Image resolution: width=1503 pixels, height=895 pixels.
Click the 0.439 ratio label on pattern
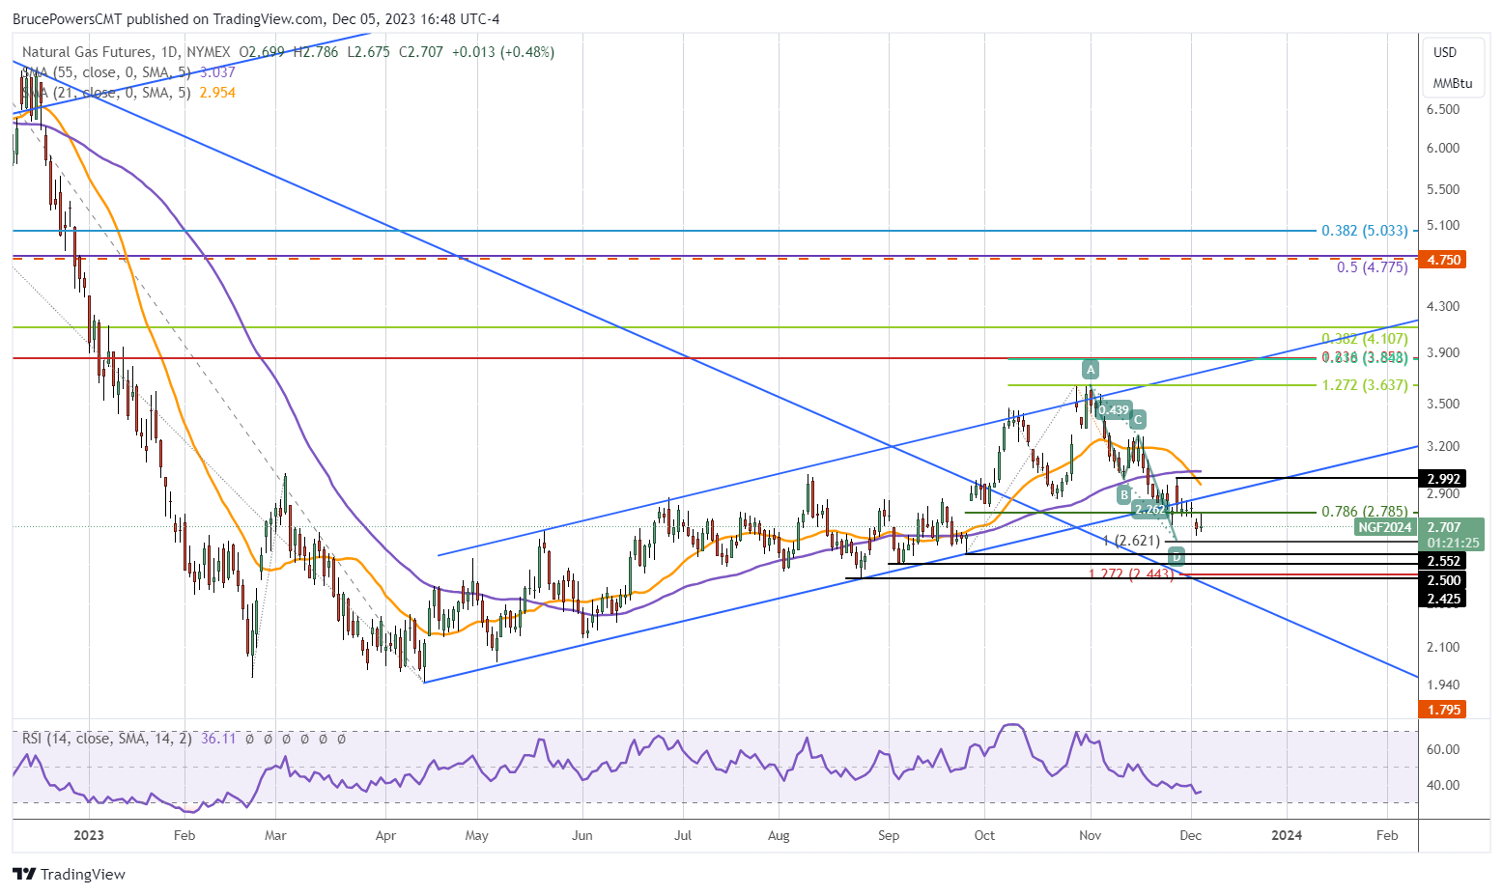tap(1114, 409)
